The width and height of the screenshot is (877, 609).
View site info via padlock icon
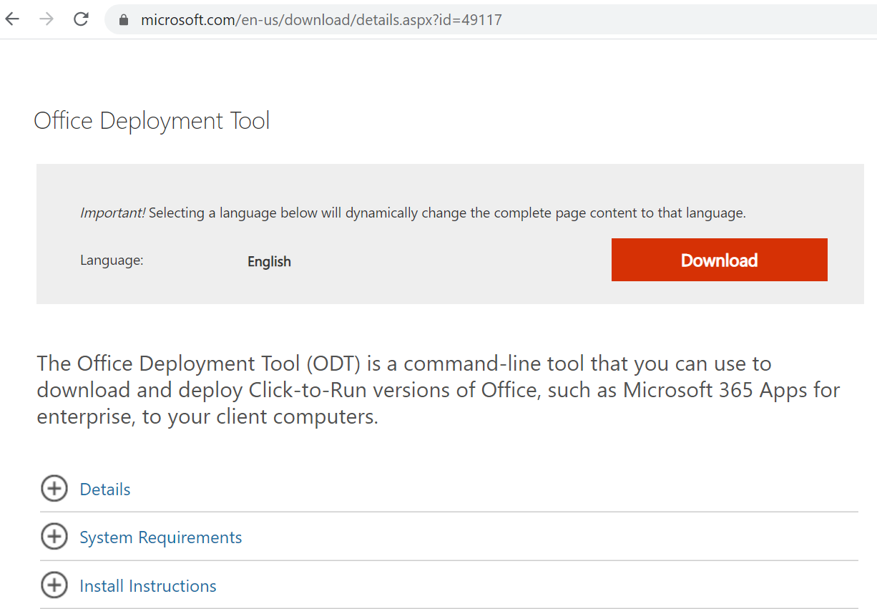click(x=124, y=20)
